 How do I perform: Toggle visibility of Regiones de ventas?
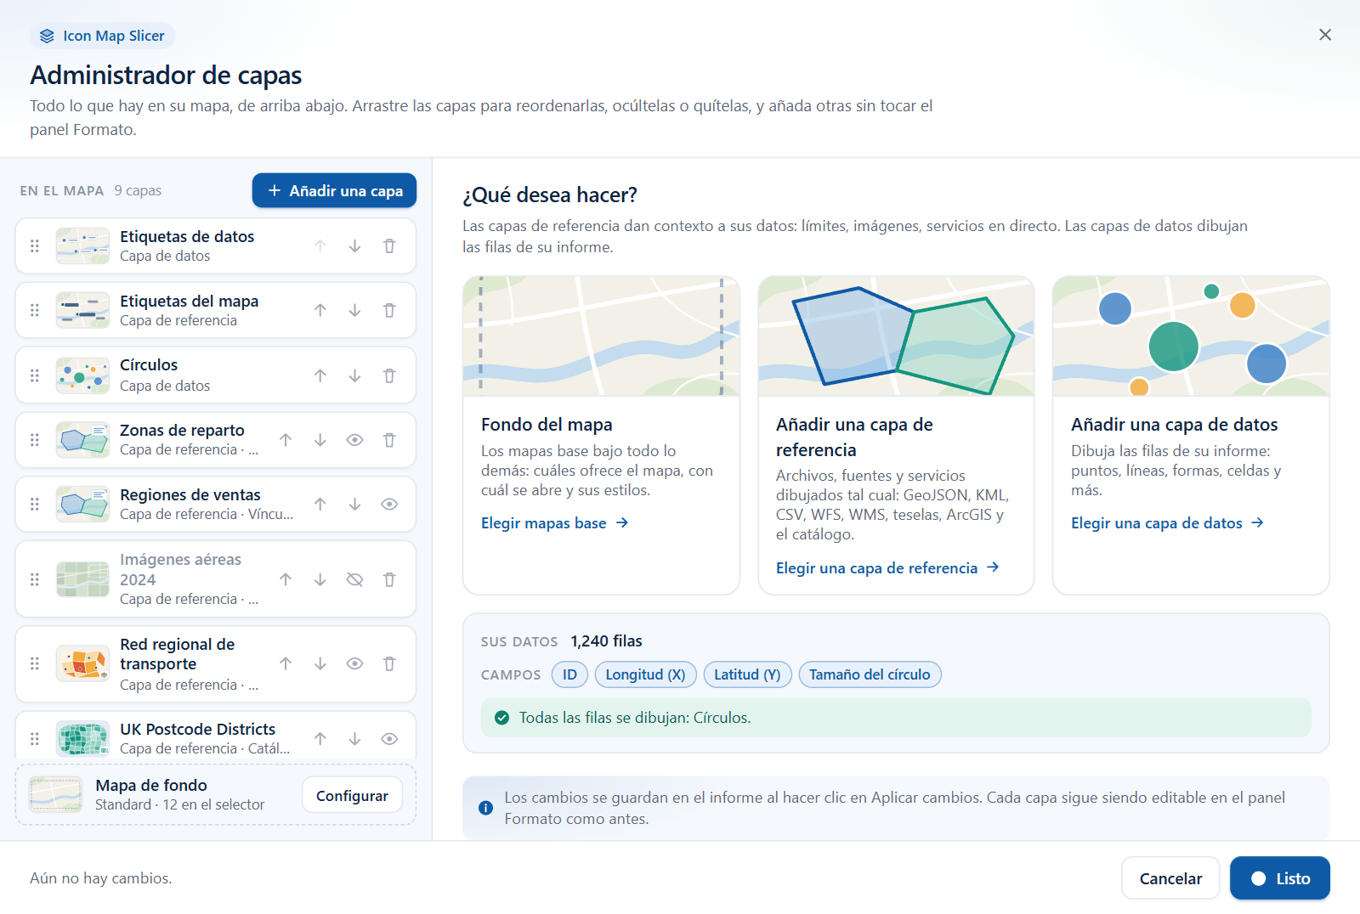click(x=389, y=505)
